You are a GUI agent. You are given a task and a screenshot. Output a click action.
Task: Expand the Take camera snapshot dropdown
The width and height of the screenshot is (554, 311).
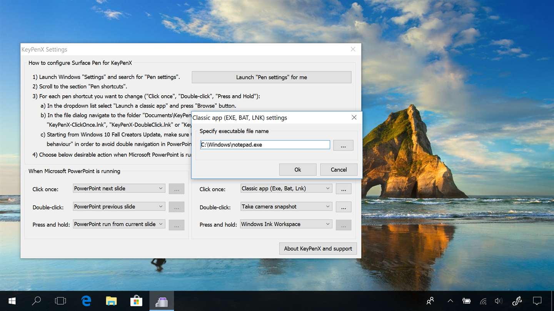[x=286, y=207]
